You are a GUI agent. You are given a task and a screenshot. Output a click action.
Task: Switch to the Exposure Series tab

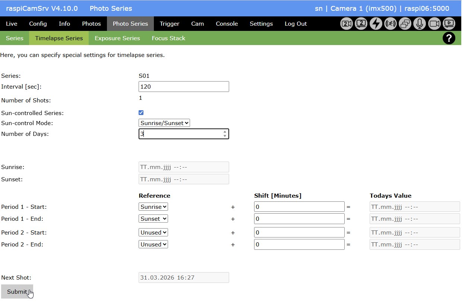(x=117, y=38)
